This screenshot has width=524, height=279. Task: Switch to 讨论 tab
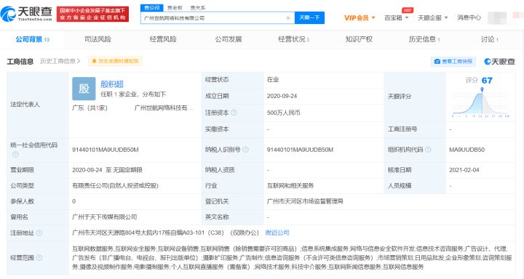(x=490, y=39)
